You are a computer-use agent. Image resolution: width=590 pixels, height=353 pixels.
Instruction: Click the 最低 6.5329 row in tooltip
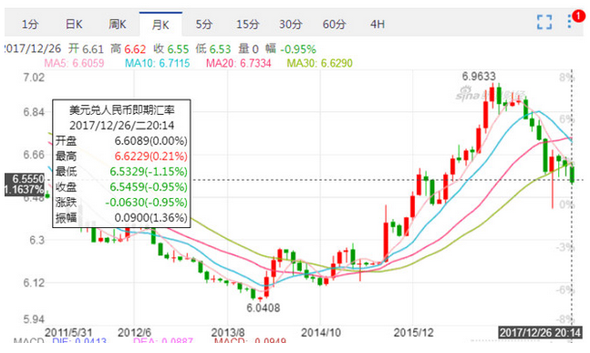(121, 171)
